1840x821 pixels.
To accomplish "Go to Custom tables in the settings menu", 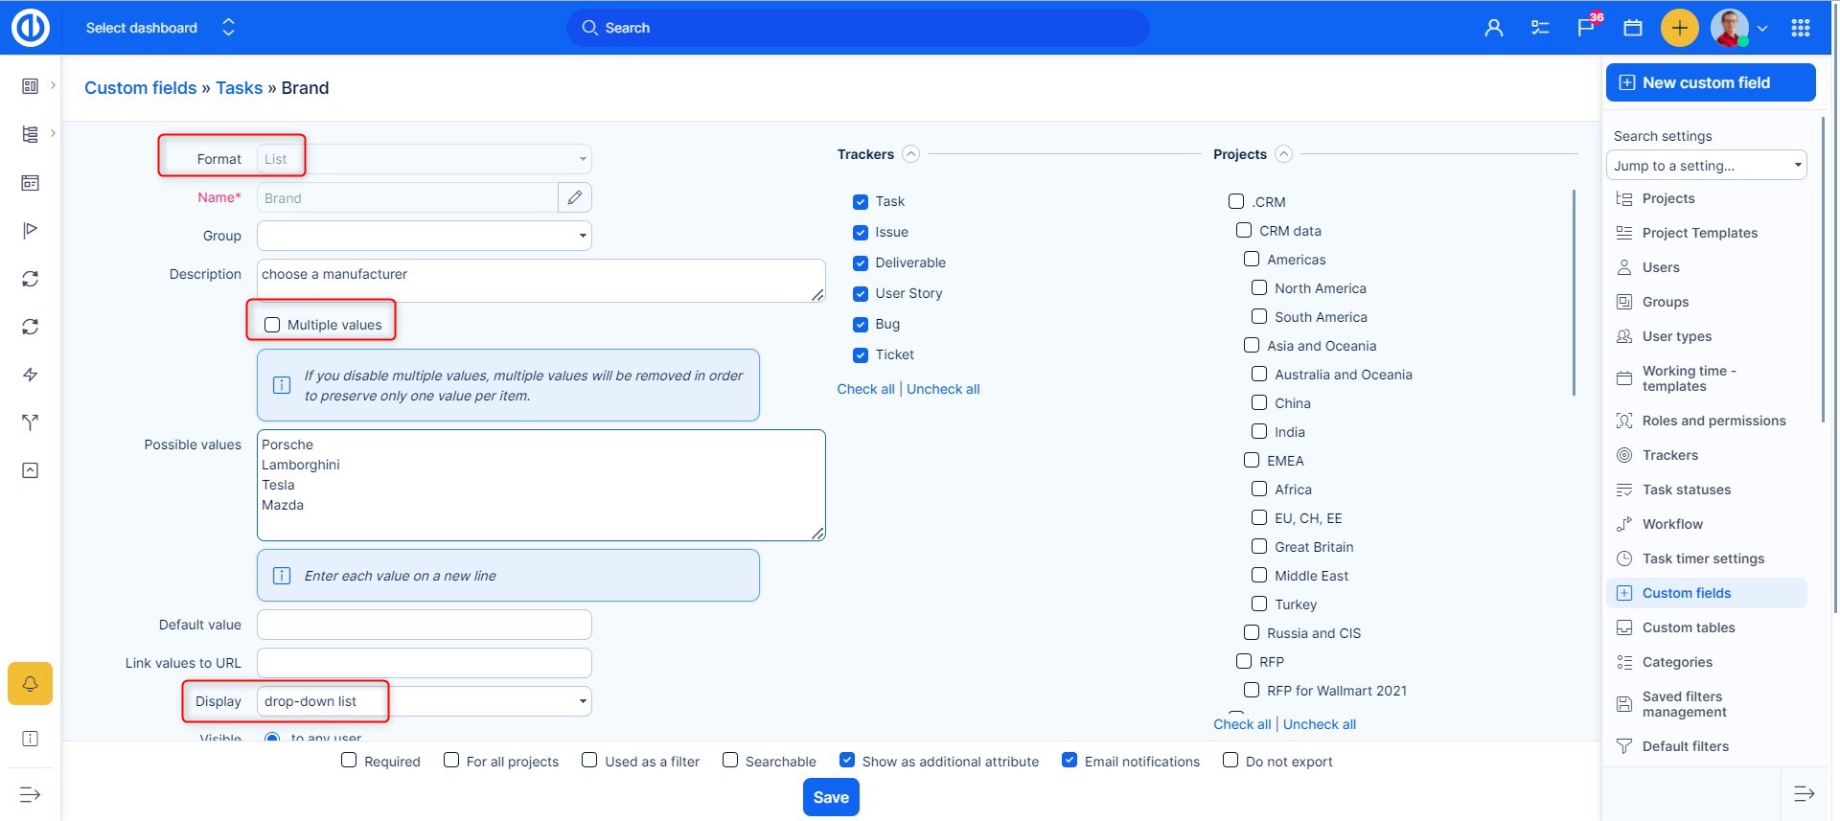I will click(1689, 627).
